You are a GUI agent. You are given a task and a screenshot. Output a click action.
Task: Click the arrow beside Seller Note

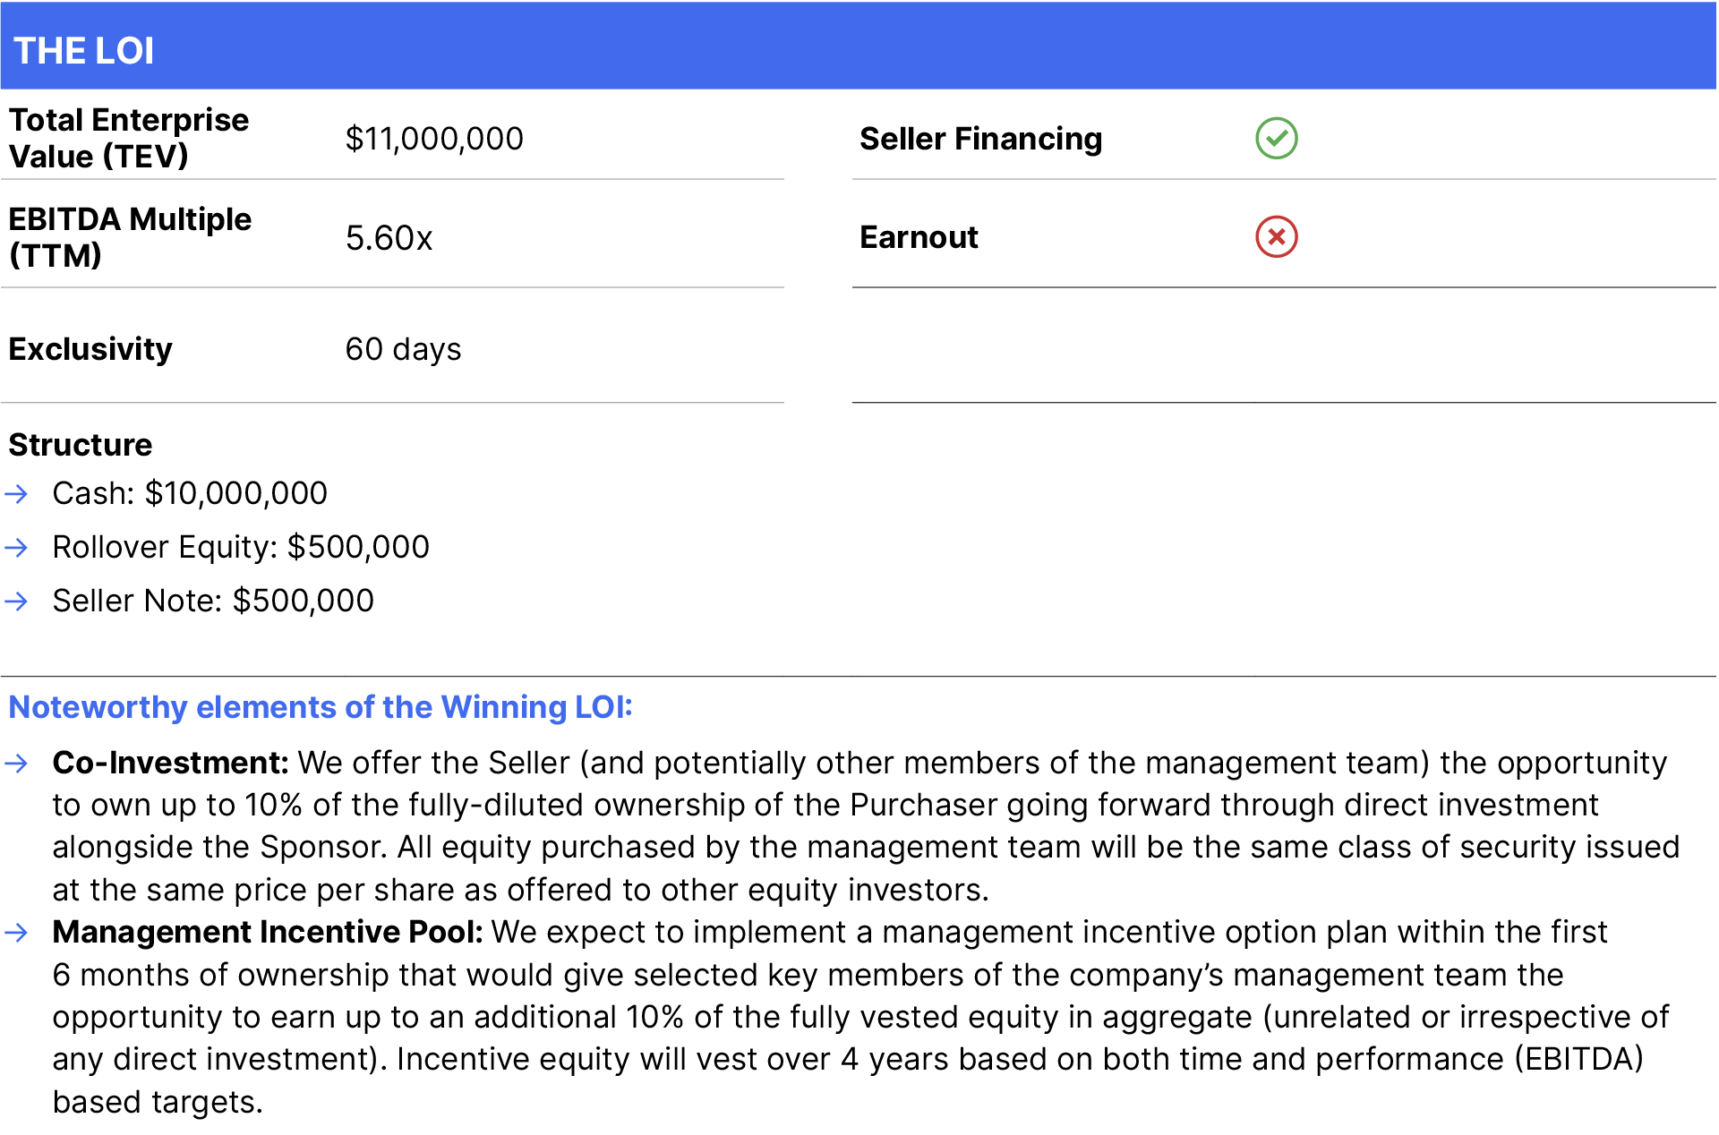[17, 601]
